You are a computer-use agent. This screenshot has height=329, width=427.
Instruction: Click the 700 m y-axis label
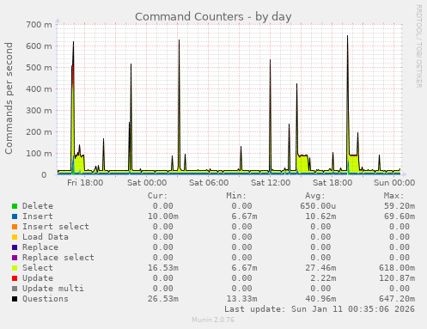[40, 25]
